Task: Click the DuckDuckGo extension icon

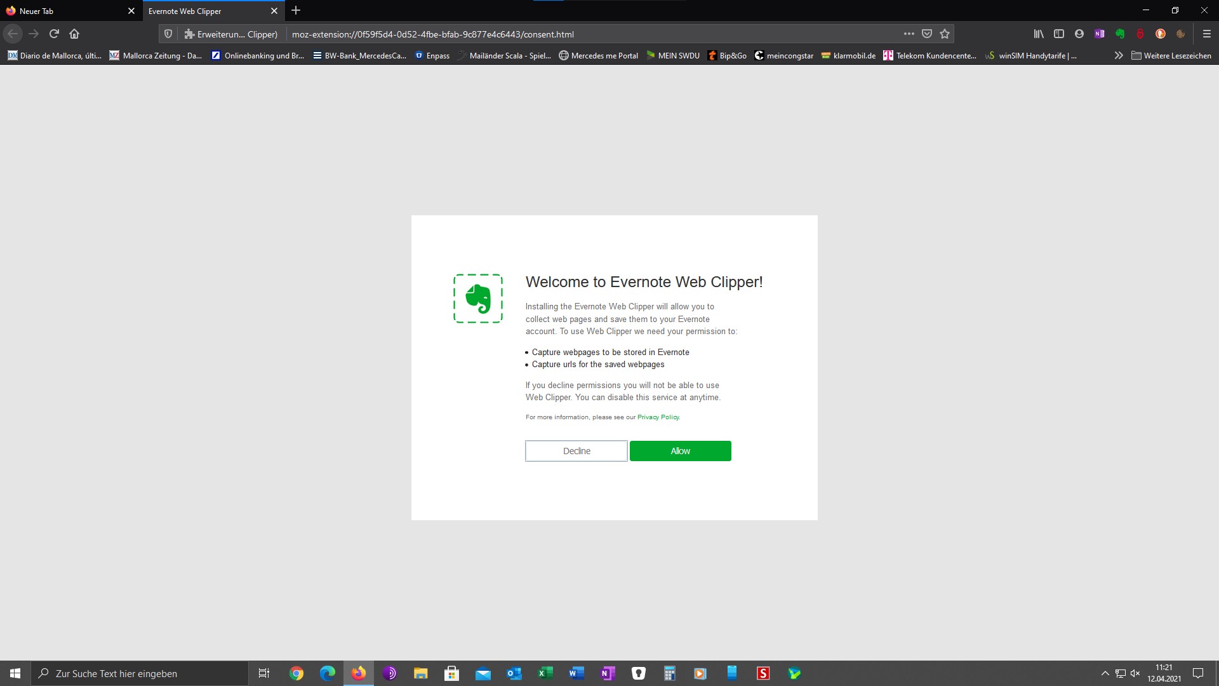Action: [x=1161, y=34]
